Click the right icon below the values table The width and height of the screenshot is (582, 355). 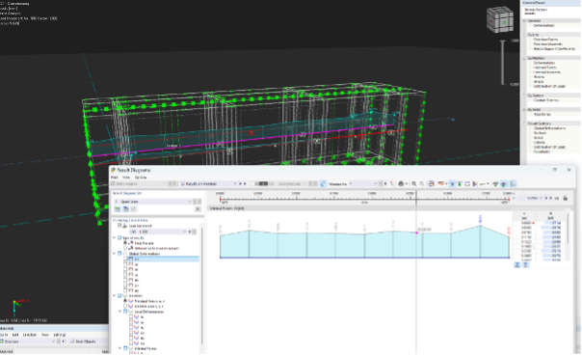pyautogui.click(x=525, y=265)
